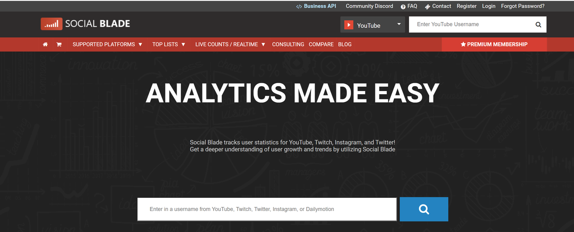574x232 pixels.
Task: Open the Community Discord link
Action: point(369,6)
